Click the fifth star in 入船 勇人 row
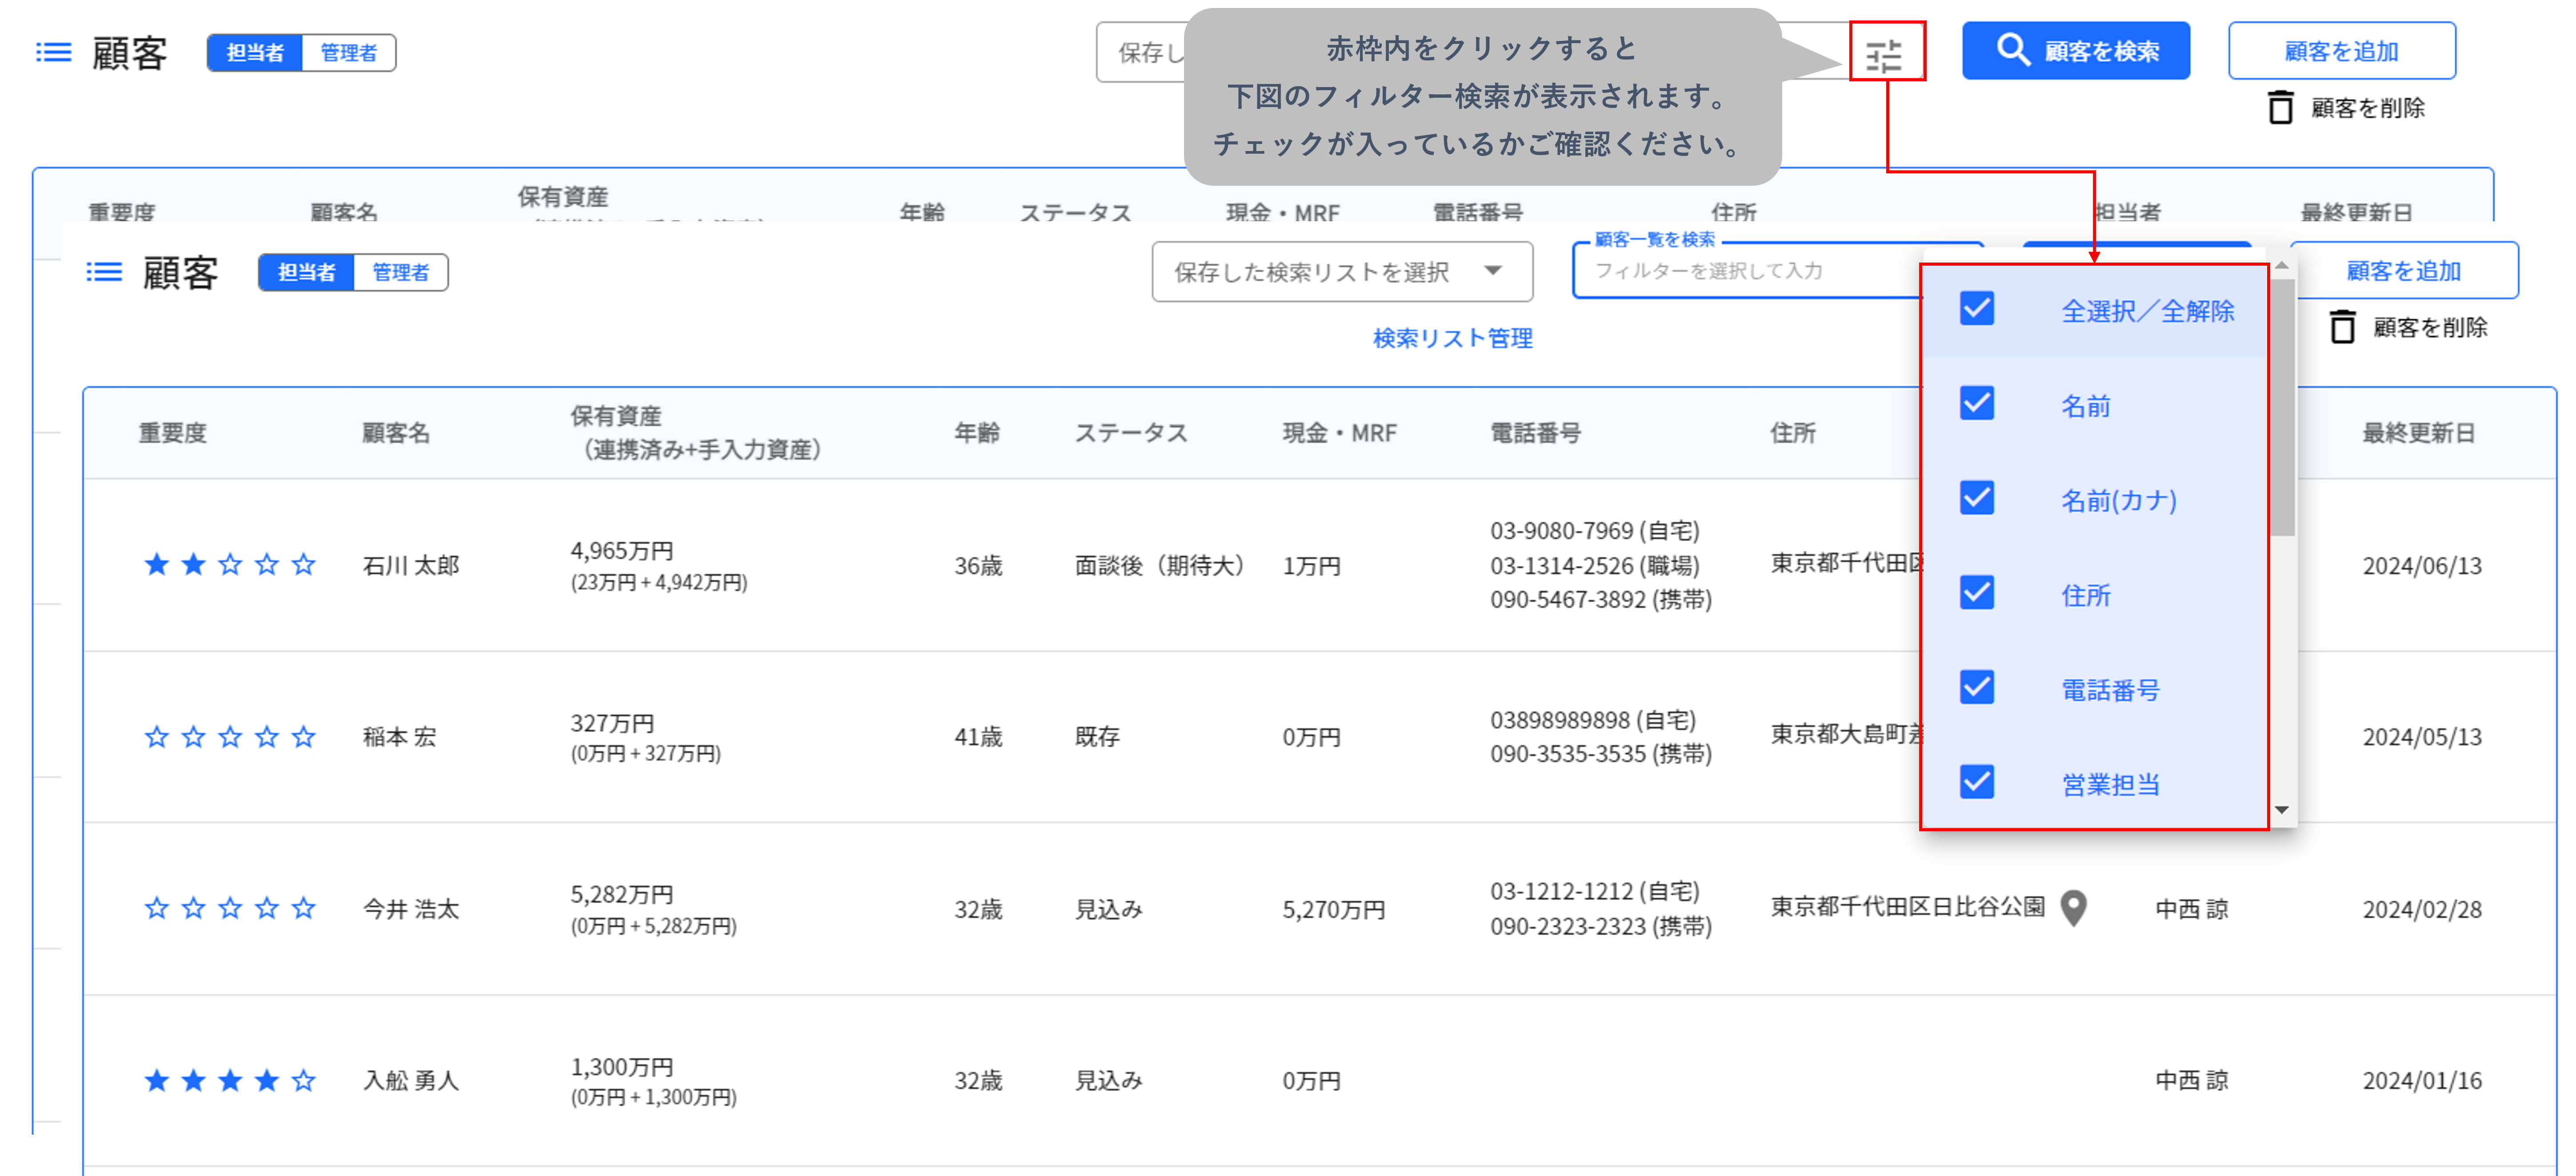This screenshot has width=2576, height=1176. (304, 1080)
